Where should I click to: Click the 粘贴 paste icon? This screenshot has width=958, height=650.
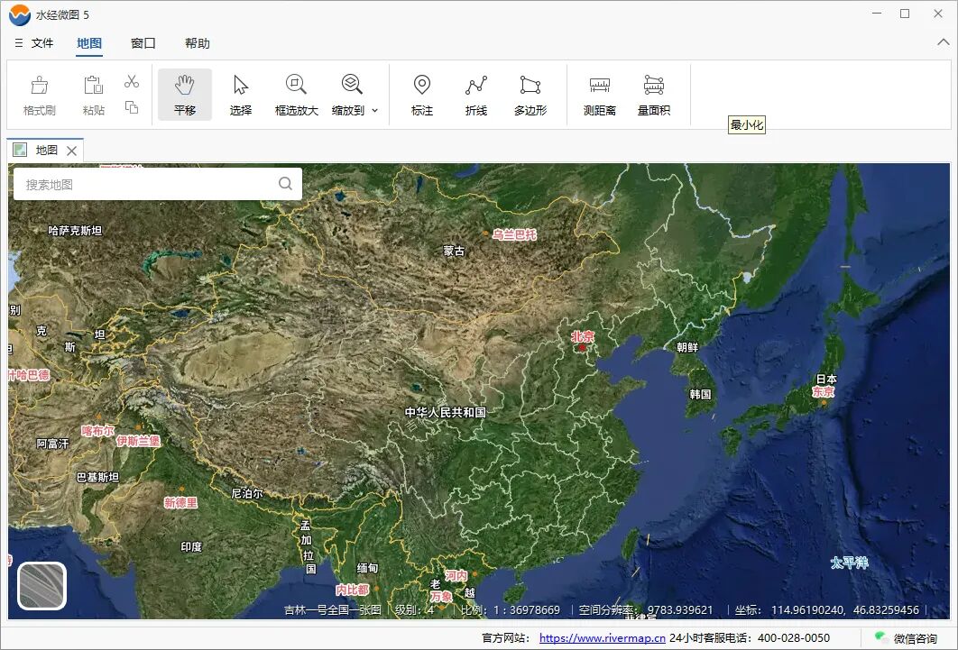94,86
